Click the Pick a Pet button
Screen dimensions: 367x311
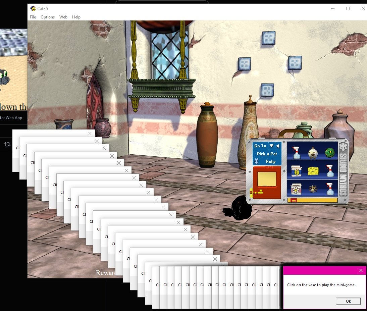pos(267,154)
